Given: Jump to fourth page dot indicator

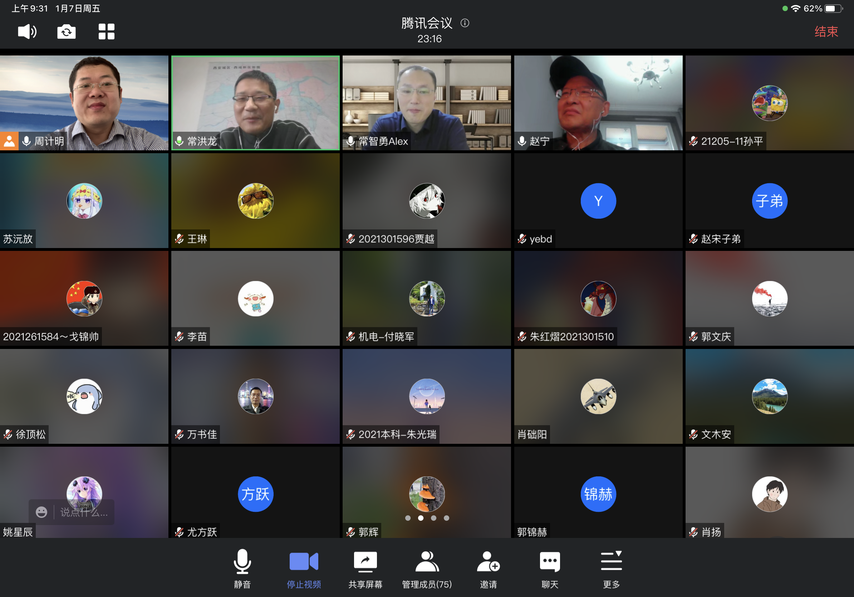Looking at the screenshot, I should point(446,518).
